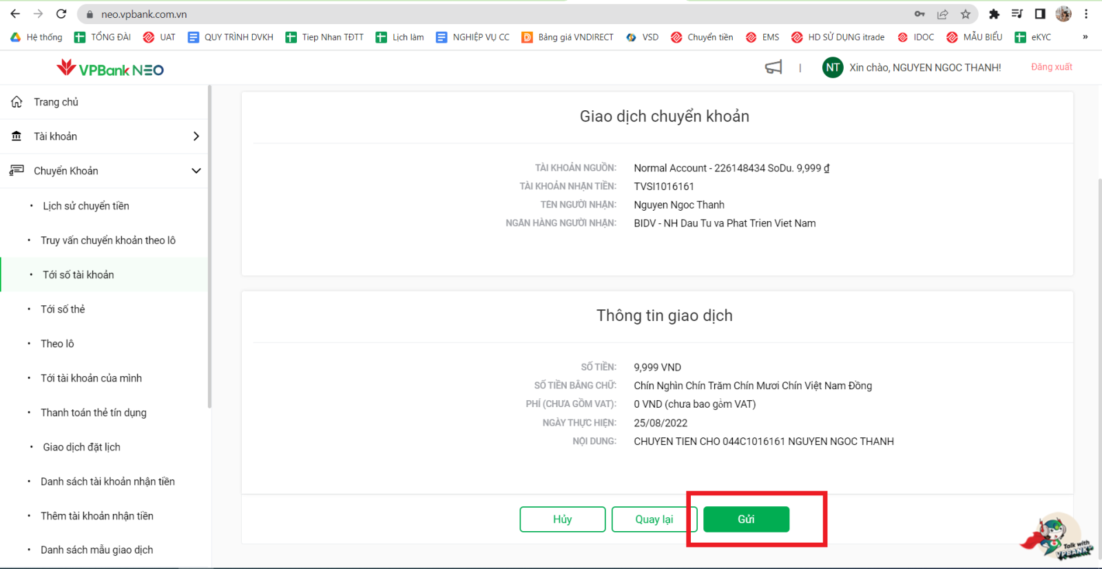Click the NT user avatar circle
Viewport: 1102px width, 569px height.
833,68
